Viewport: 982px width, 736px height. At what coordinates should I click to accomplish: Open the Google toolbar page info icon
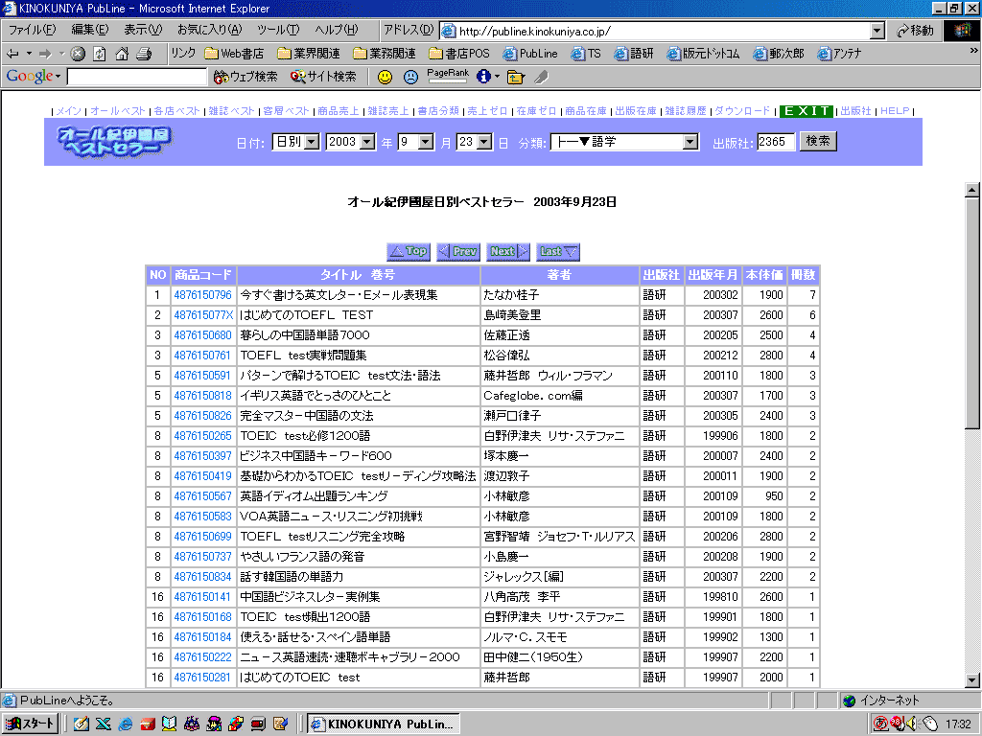[x=483, y=77]
